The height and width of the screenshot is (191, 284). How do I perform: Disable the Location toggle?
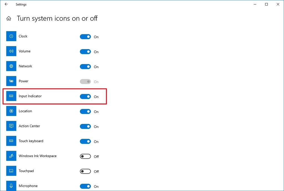pos(85,111)
